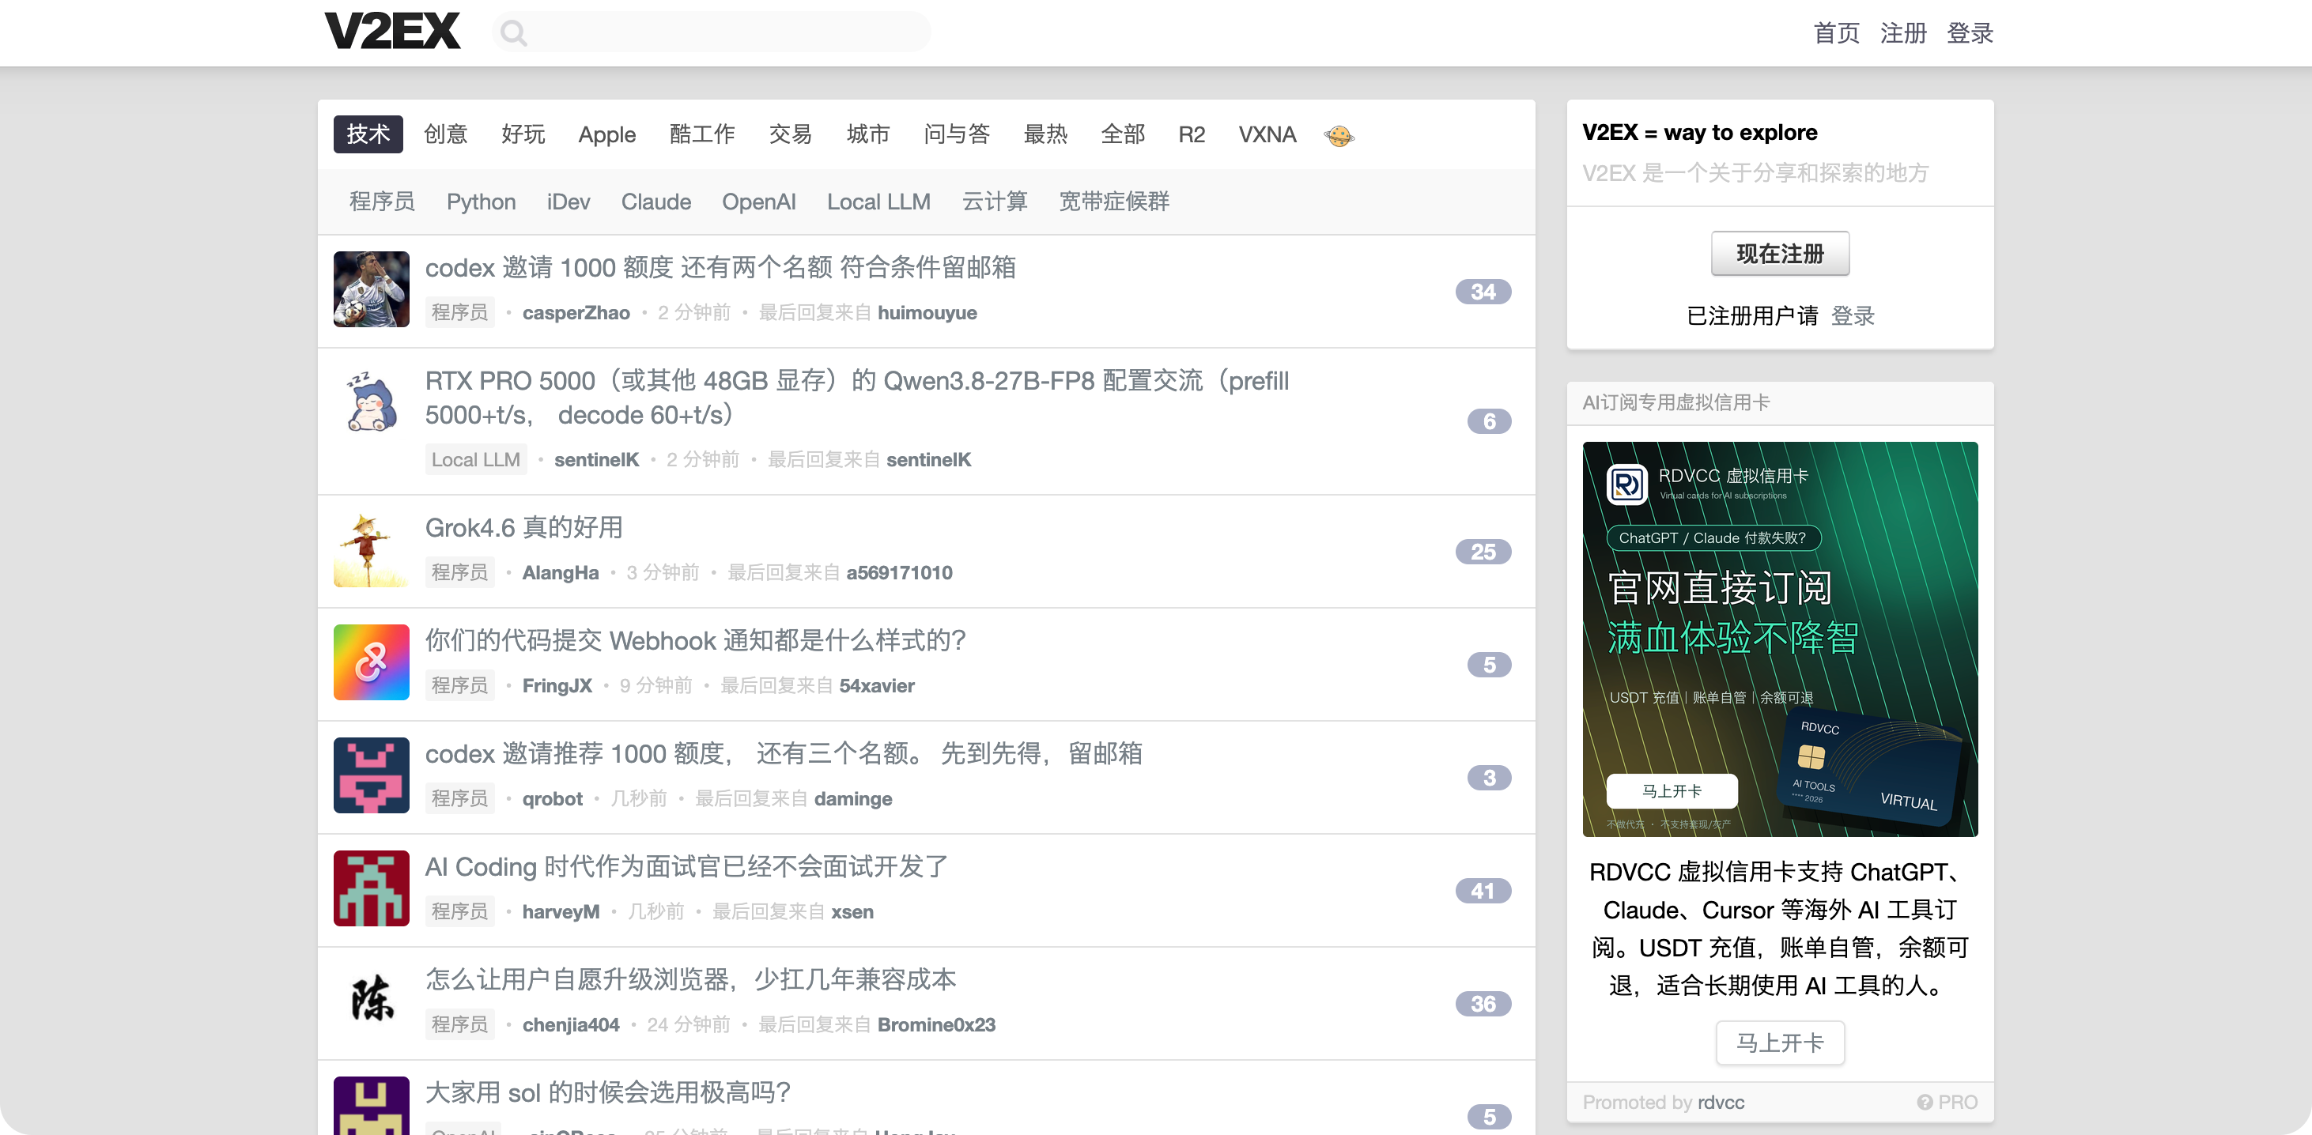
Task: Click reply count badge 41
Action: 1483,891
